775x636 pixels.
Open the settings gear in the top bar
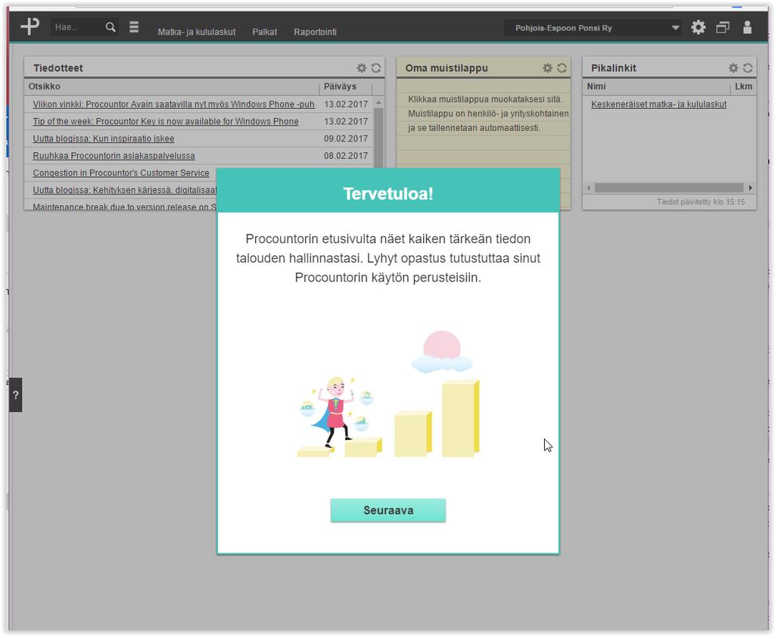698,27
